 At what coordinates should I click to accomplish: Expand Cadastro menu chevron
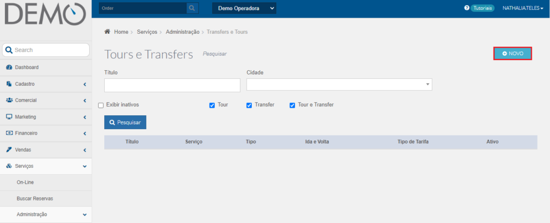pos(84,84)
